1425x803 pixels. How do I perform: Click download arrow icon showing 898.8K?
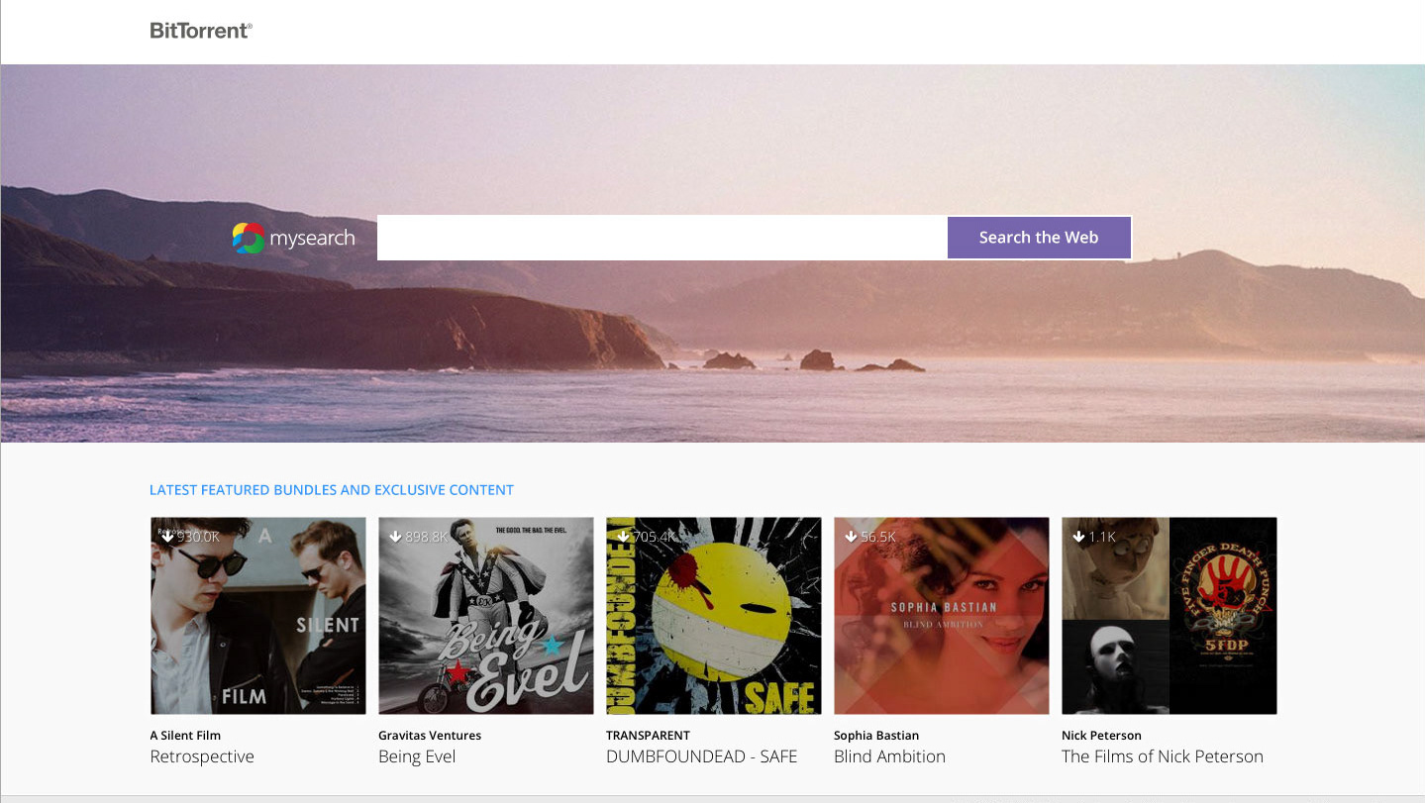click(x=395, y=537)
